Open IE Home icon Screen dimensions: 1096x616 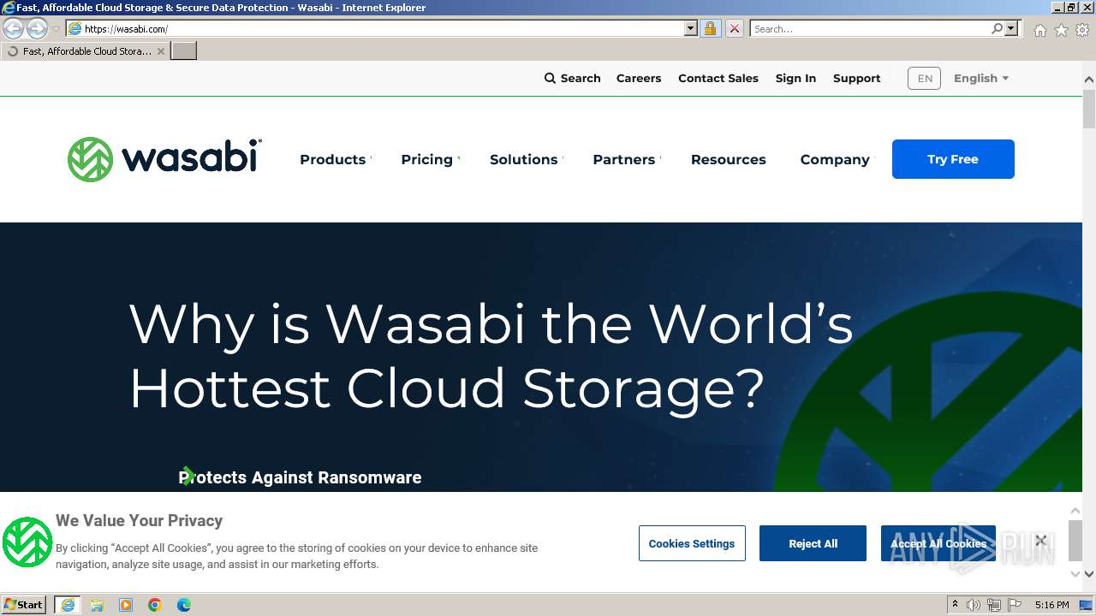point(1039,30)
